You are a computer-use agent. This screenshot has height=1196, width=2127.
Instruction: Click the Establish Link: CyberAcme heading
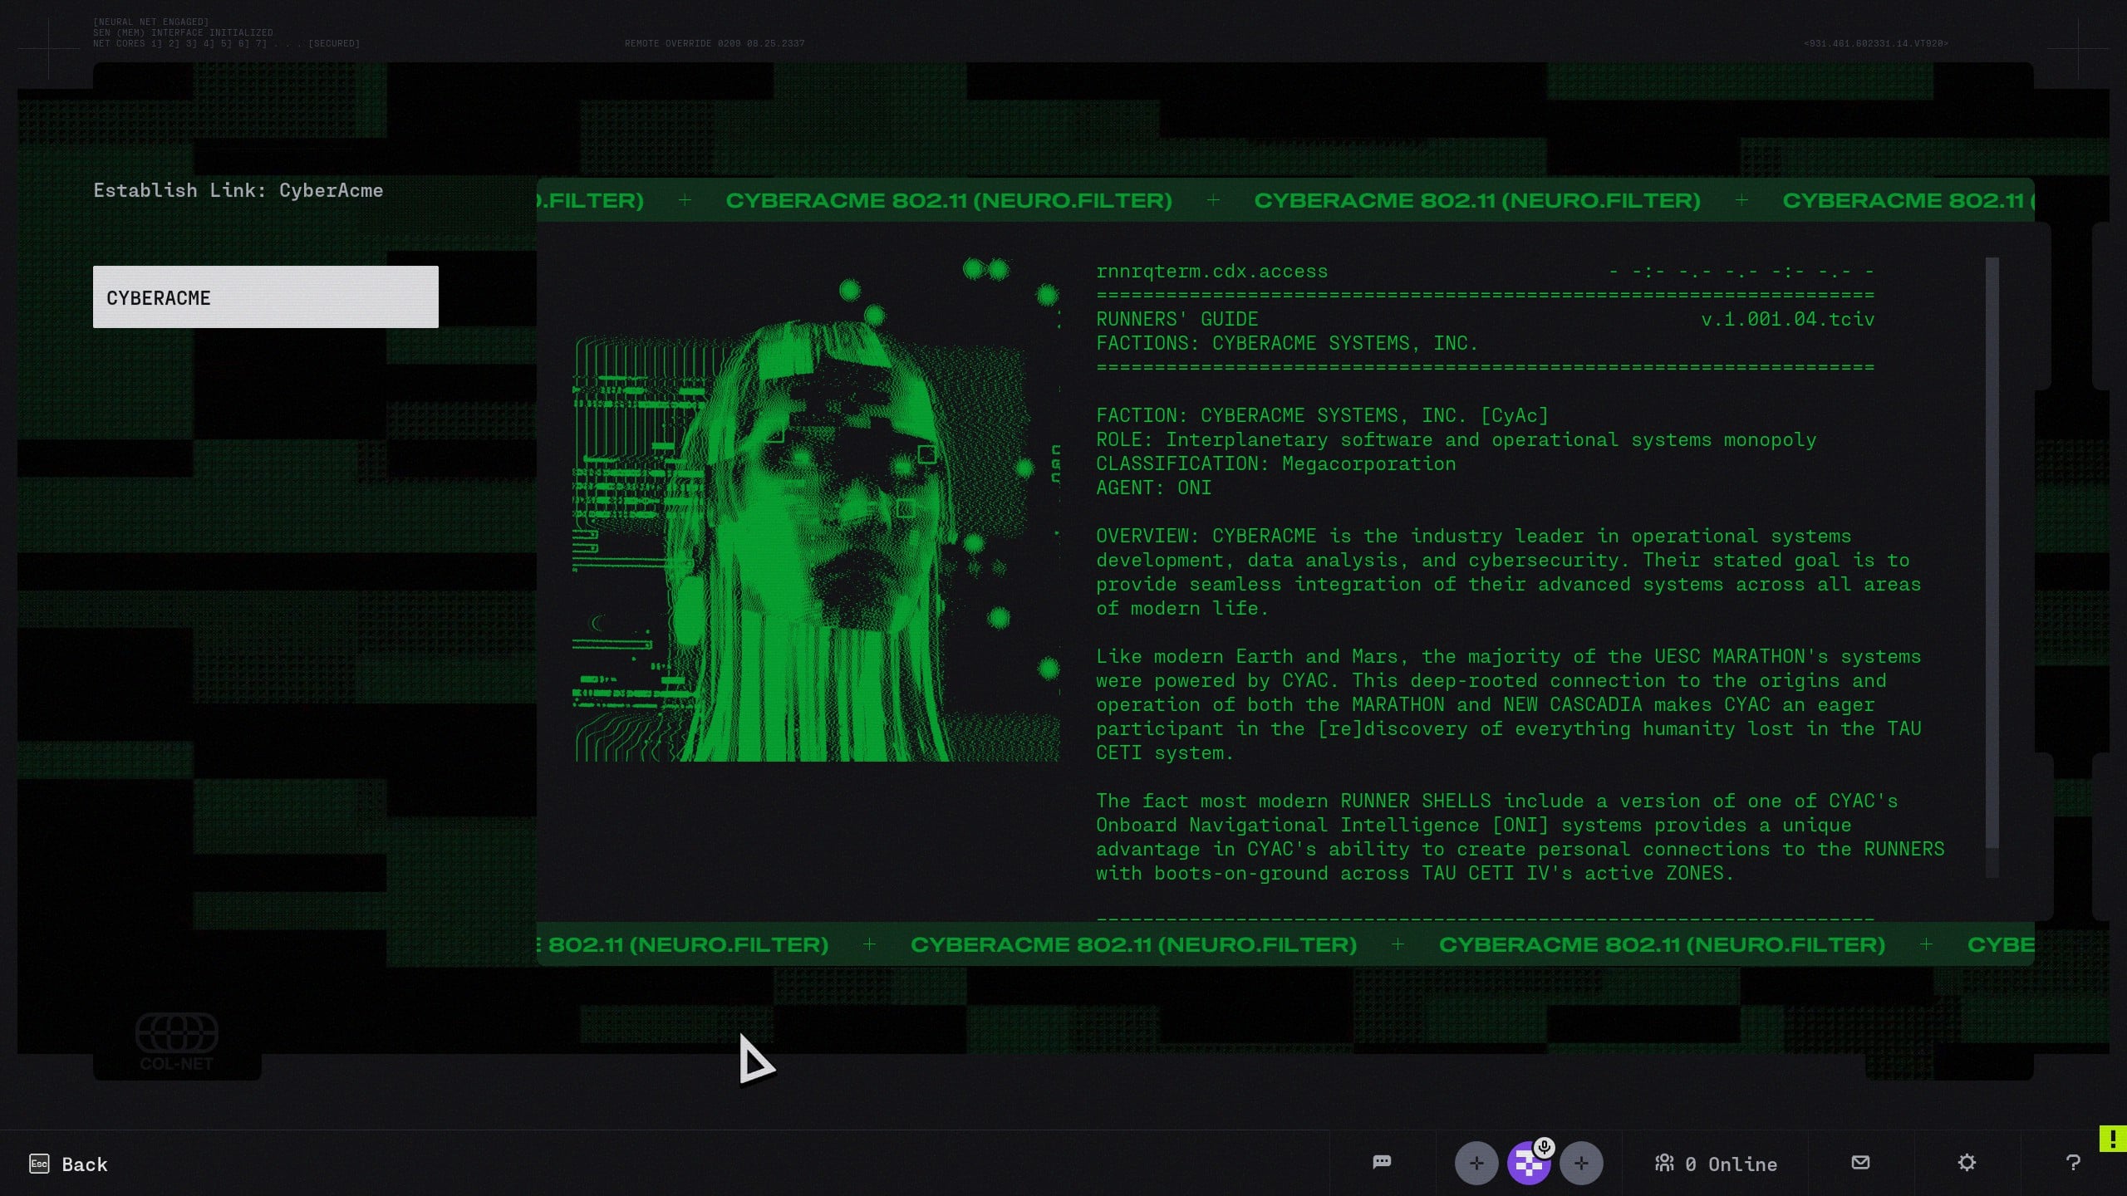click(238, 190)
